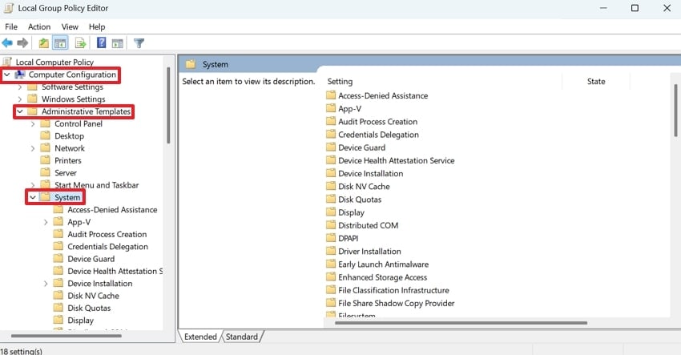Expand the Network node in tree
681x355 pixels.
33,148
